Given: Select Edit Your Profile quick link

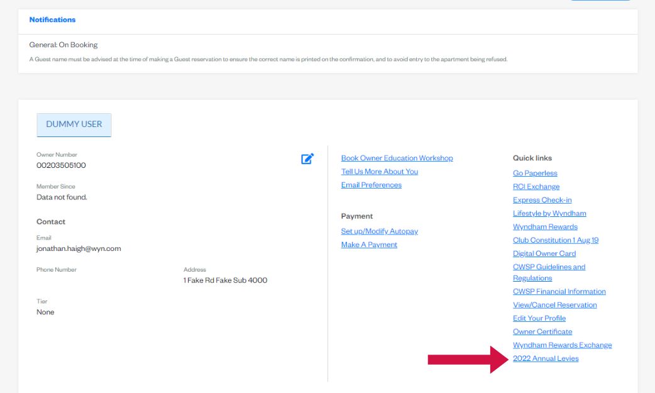Looking at the screenshot, I should 539,318.
